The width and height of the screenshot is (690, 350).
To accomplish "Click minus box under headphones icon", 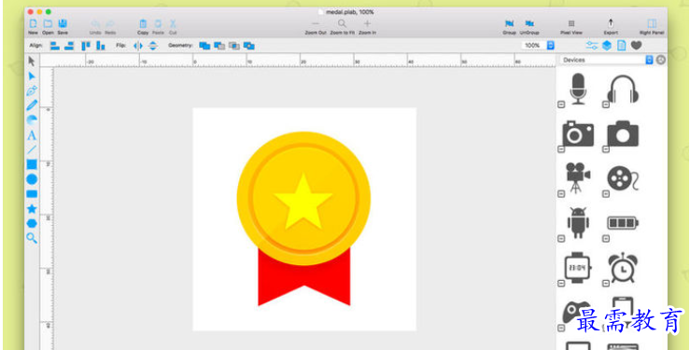I will (x=606, y=105).
